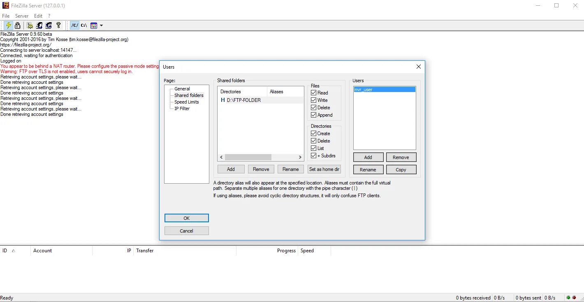Toggle the List checkbox
This screenshot has width=584, height=302.
314,148
